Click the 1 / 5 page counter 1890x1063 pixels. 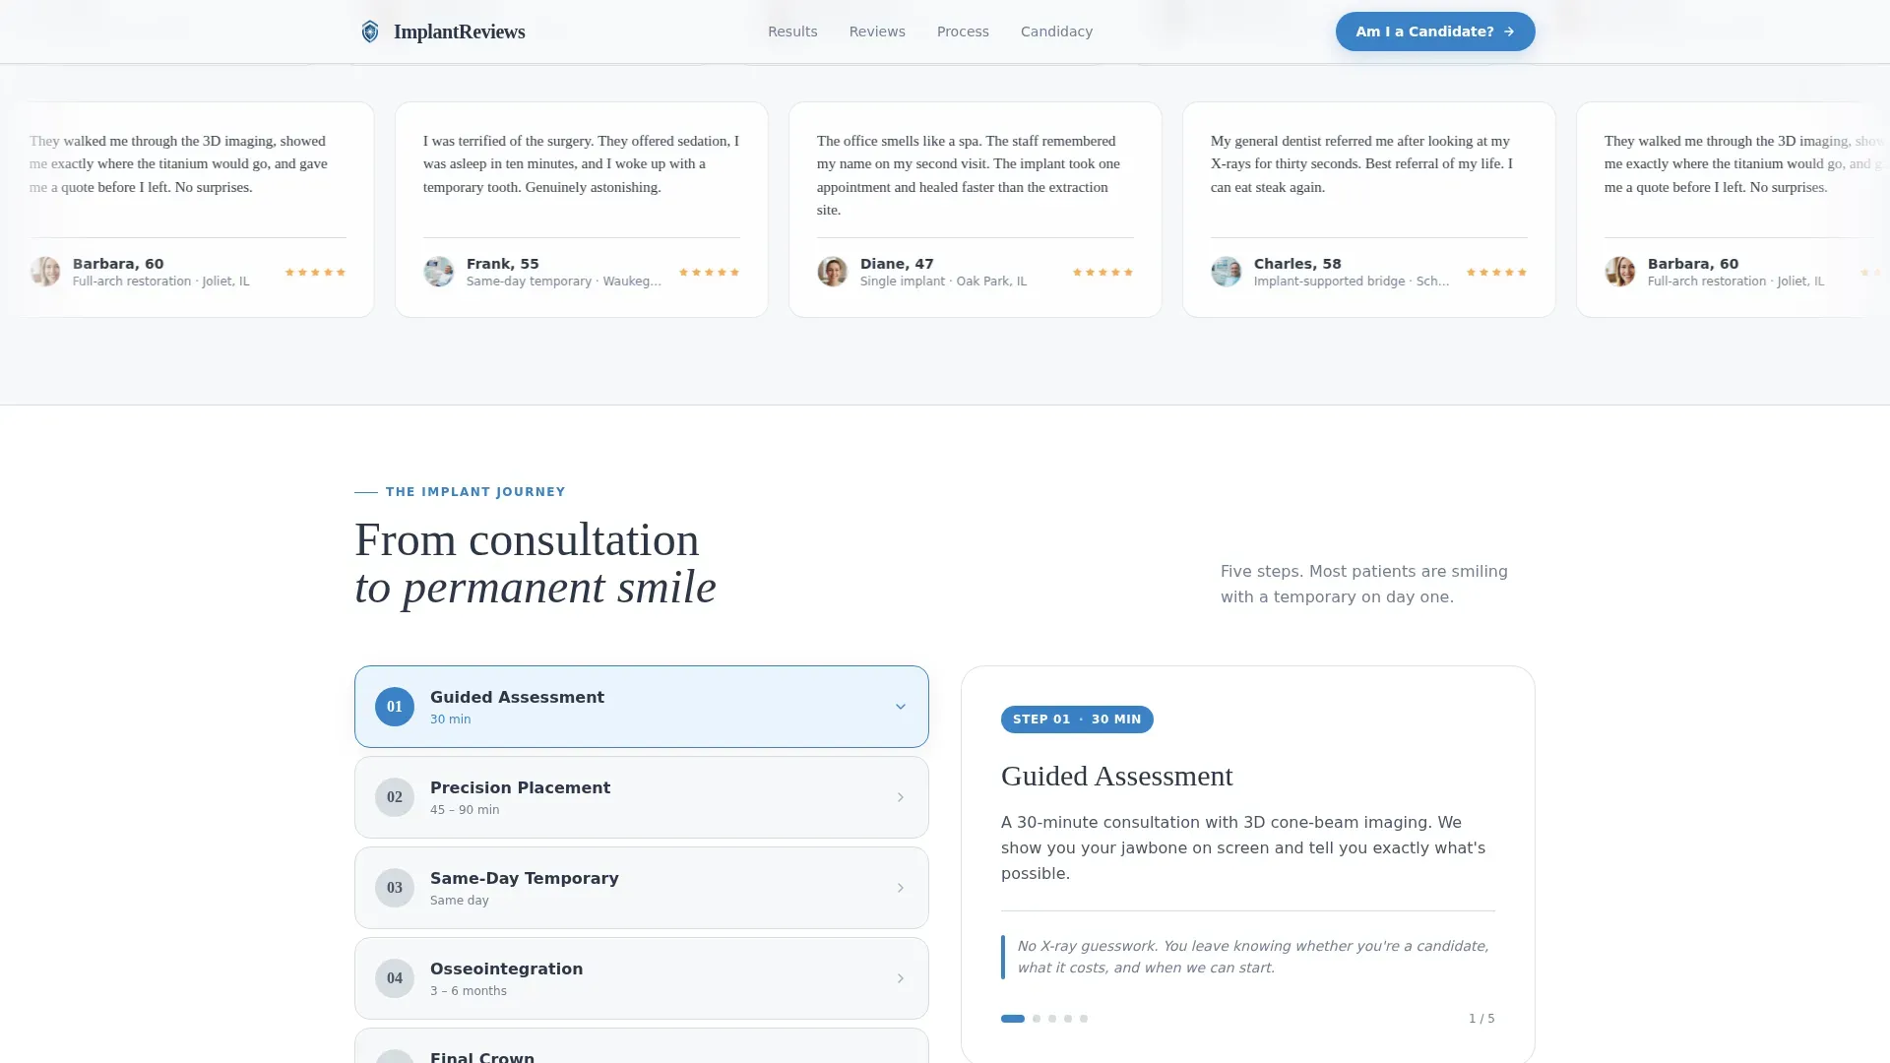coord(1481,1019)
